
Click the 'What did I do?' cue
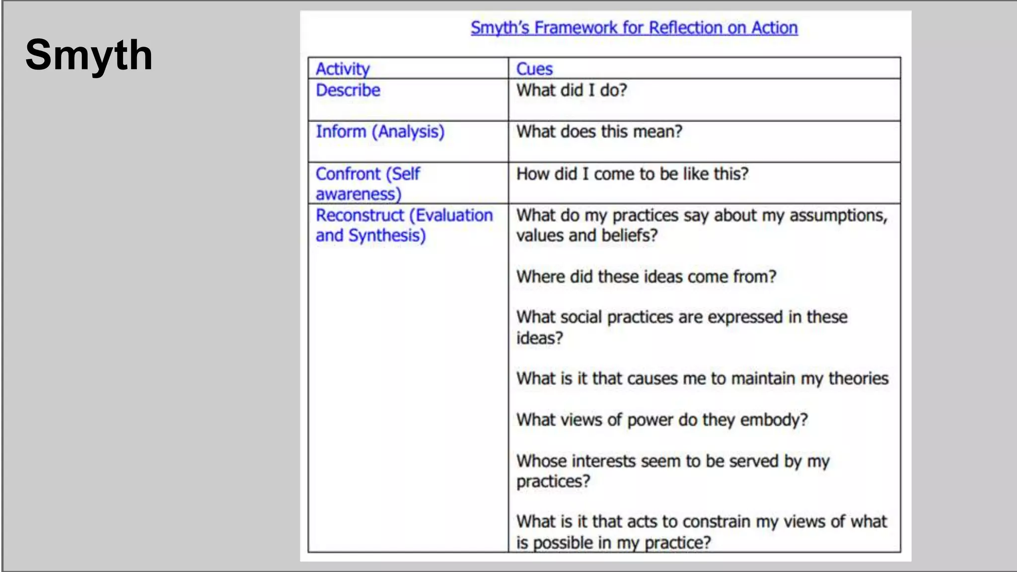(572, 90)
